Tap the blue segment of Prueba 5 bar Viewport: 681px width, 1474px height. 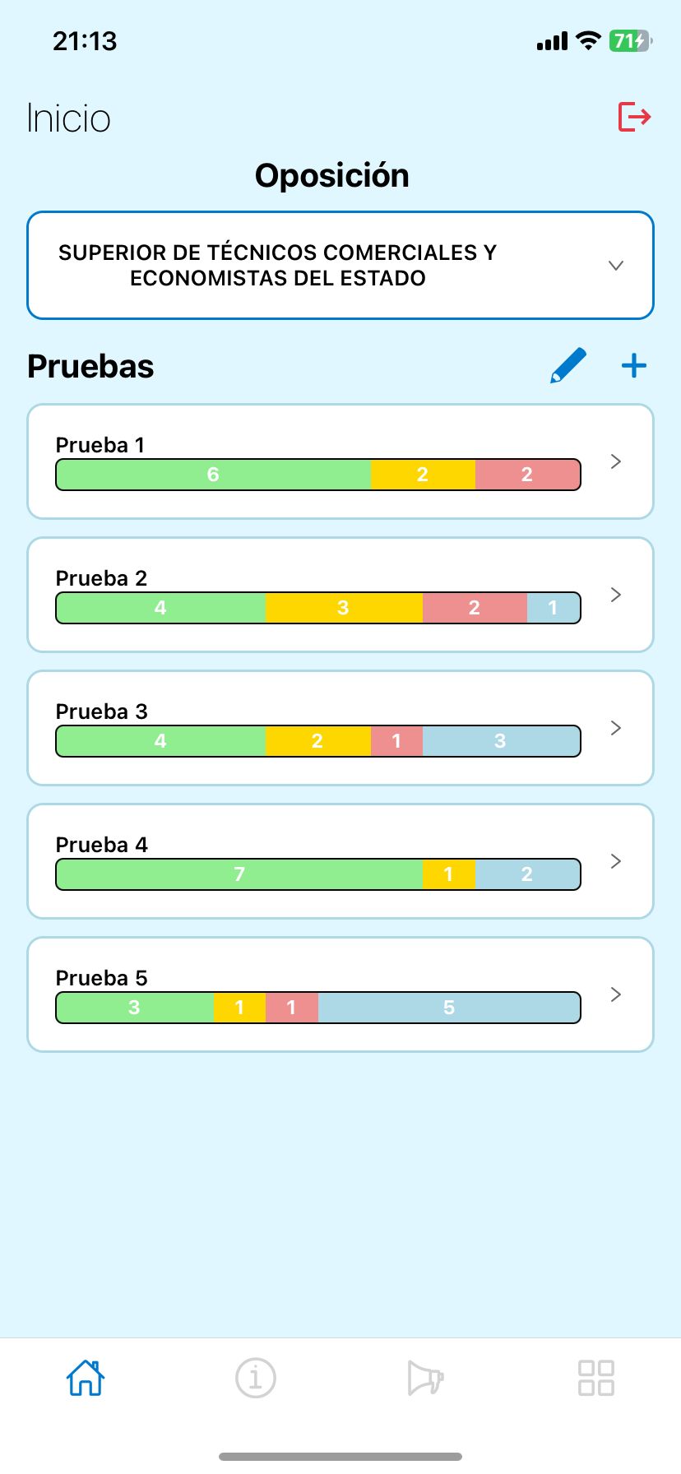coord(448,1007)
